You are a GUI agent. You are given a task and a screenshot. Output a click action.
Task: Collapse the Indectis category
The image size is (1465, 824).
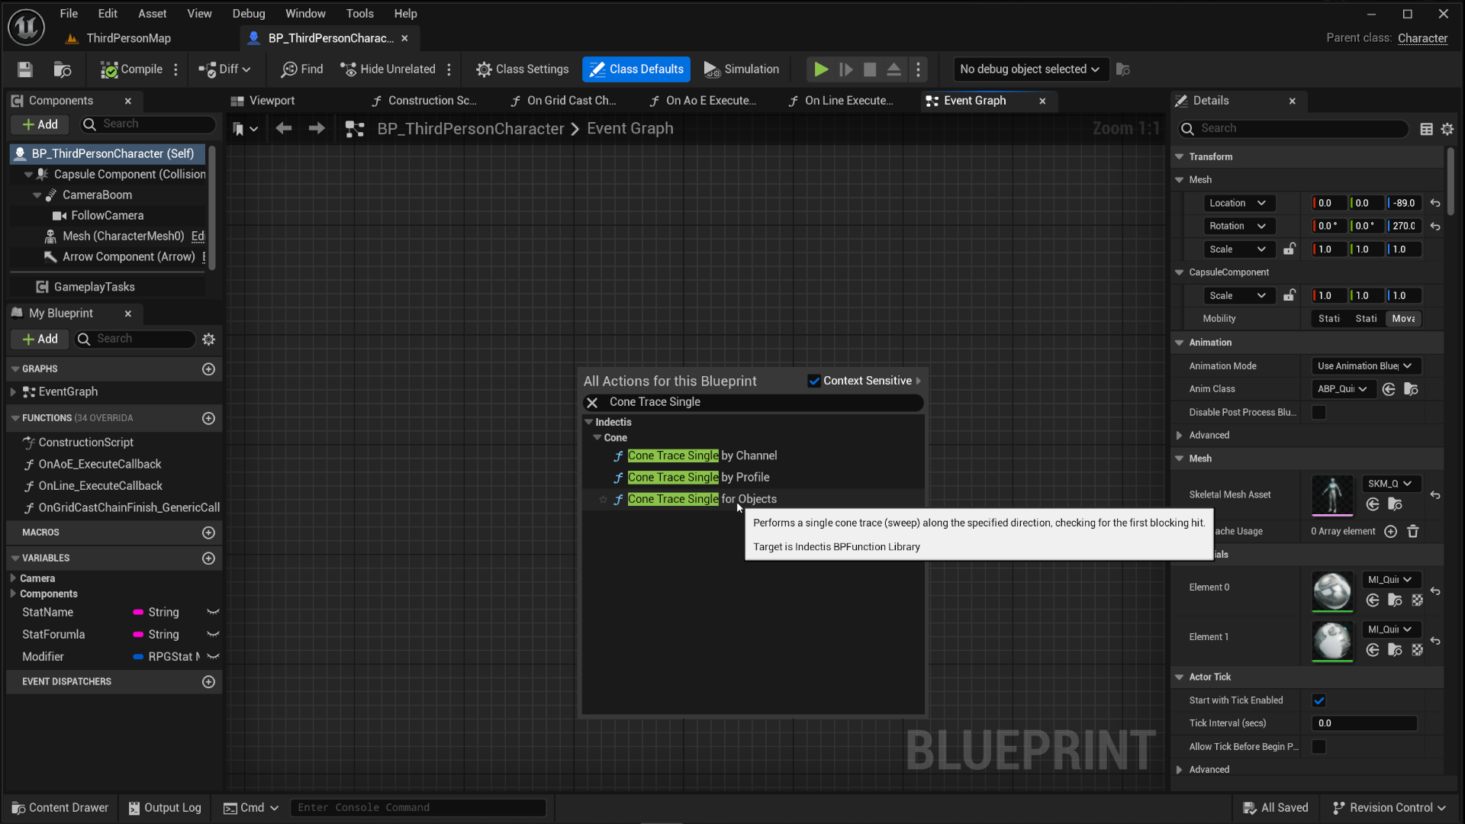588,422
